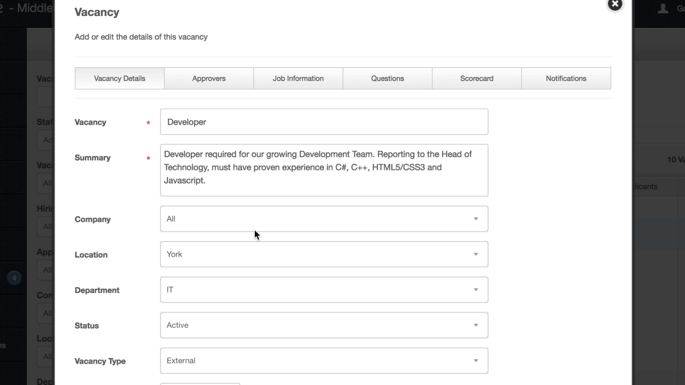
Task: Click the user profile icon in header
Action: 663,8
